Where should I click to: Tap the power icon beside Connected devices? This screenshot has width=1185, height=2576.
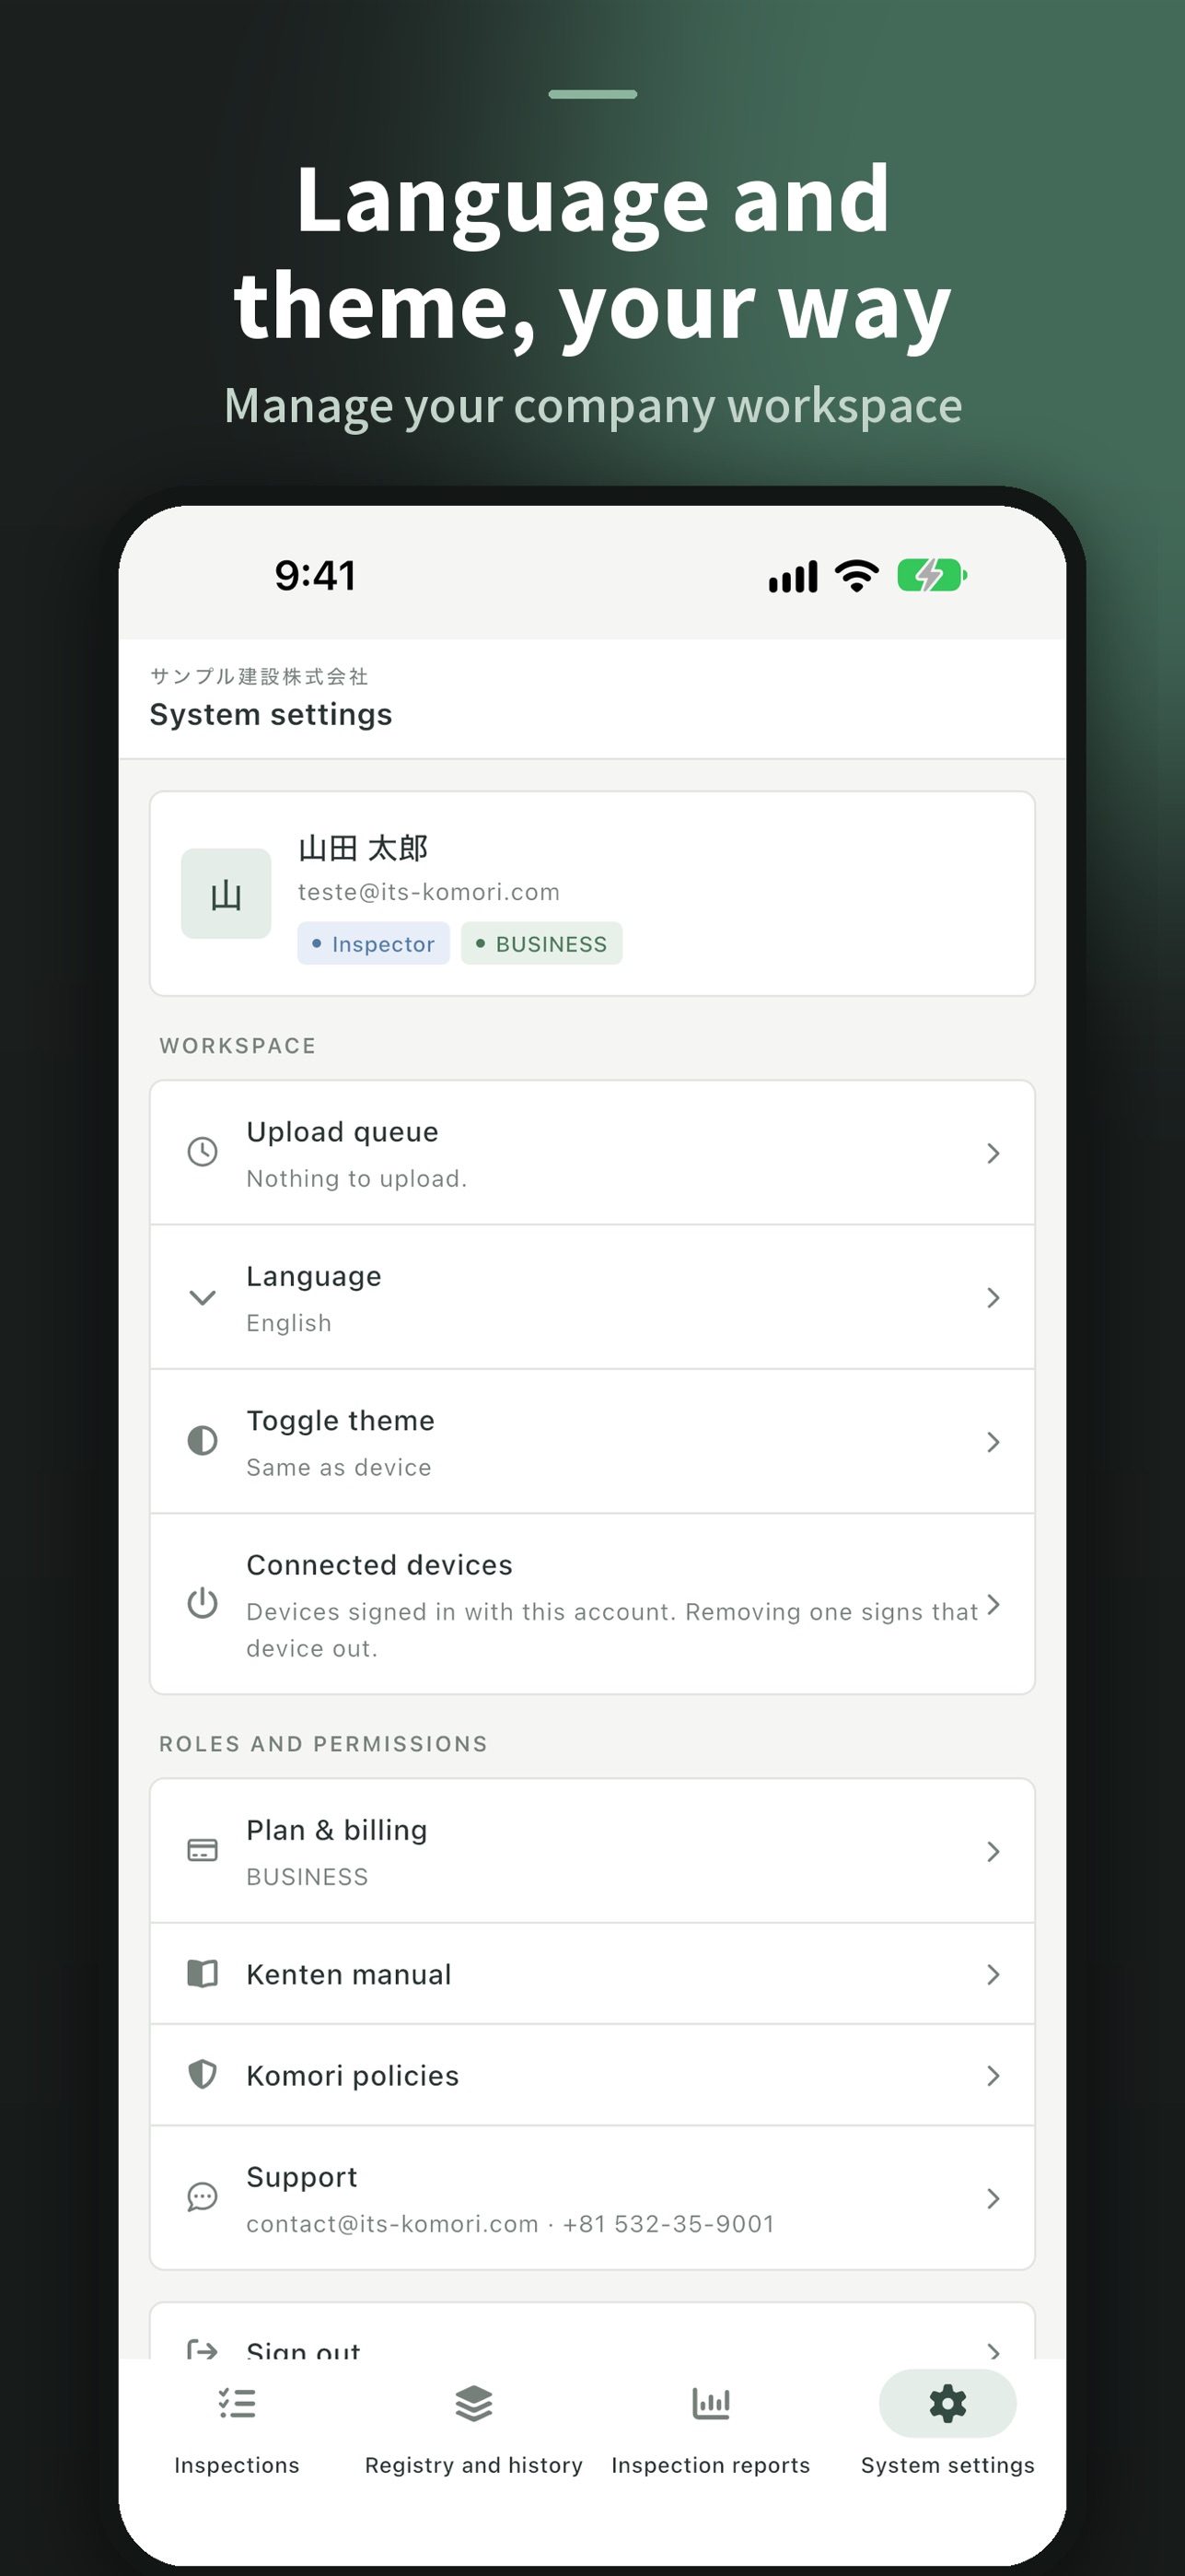pyautogui.click(x=202, y=1603)
